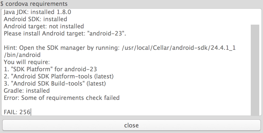Click the You will require: line
The height and width of the screenshot is (133, 263).
click(27, 62)
